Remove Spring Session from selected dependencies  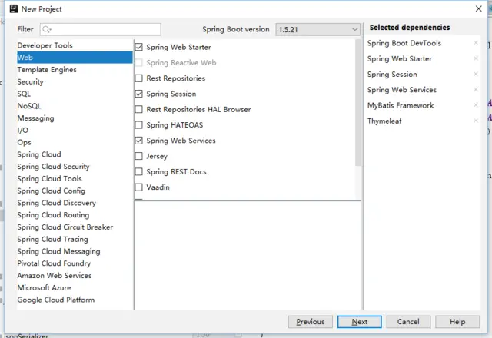point(476,74)
